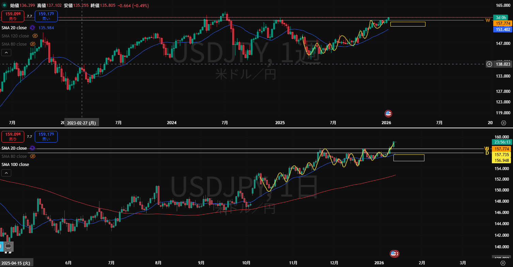This screenshot has height=267, width=513.
Task: Click the plus icon beside 138.023 price label
Action: click(x=489, y=64)
